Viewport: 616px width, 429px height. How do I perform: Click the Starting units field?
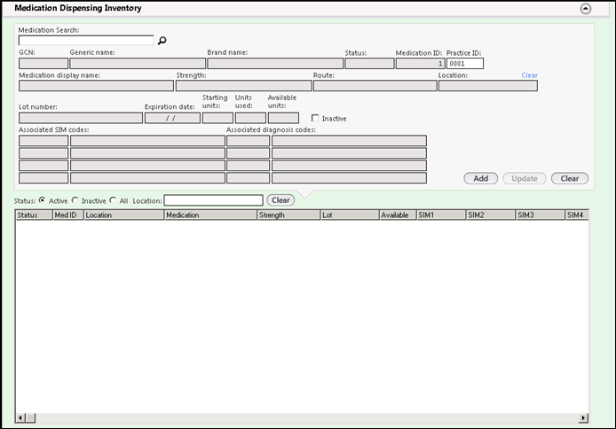217,118
